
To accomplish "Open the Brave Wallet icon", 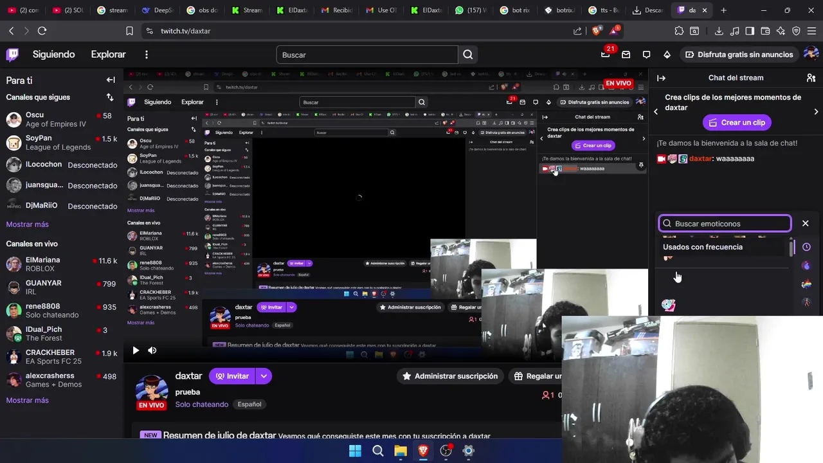I will 765,31.
